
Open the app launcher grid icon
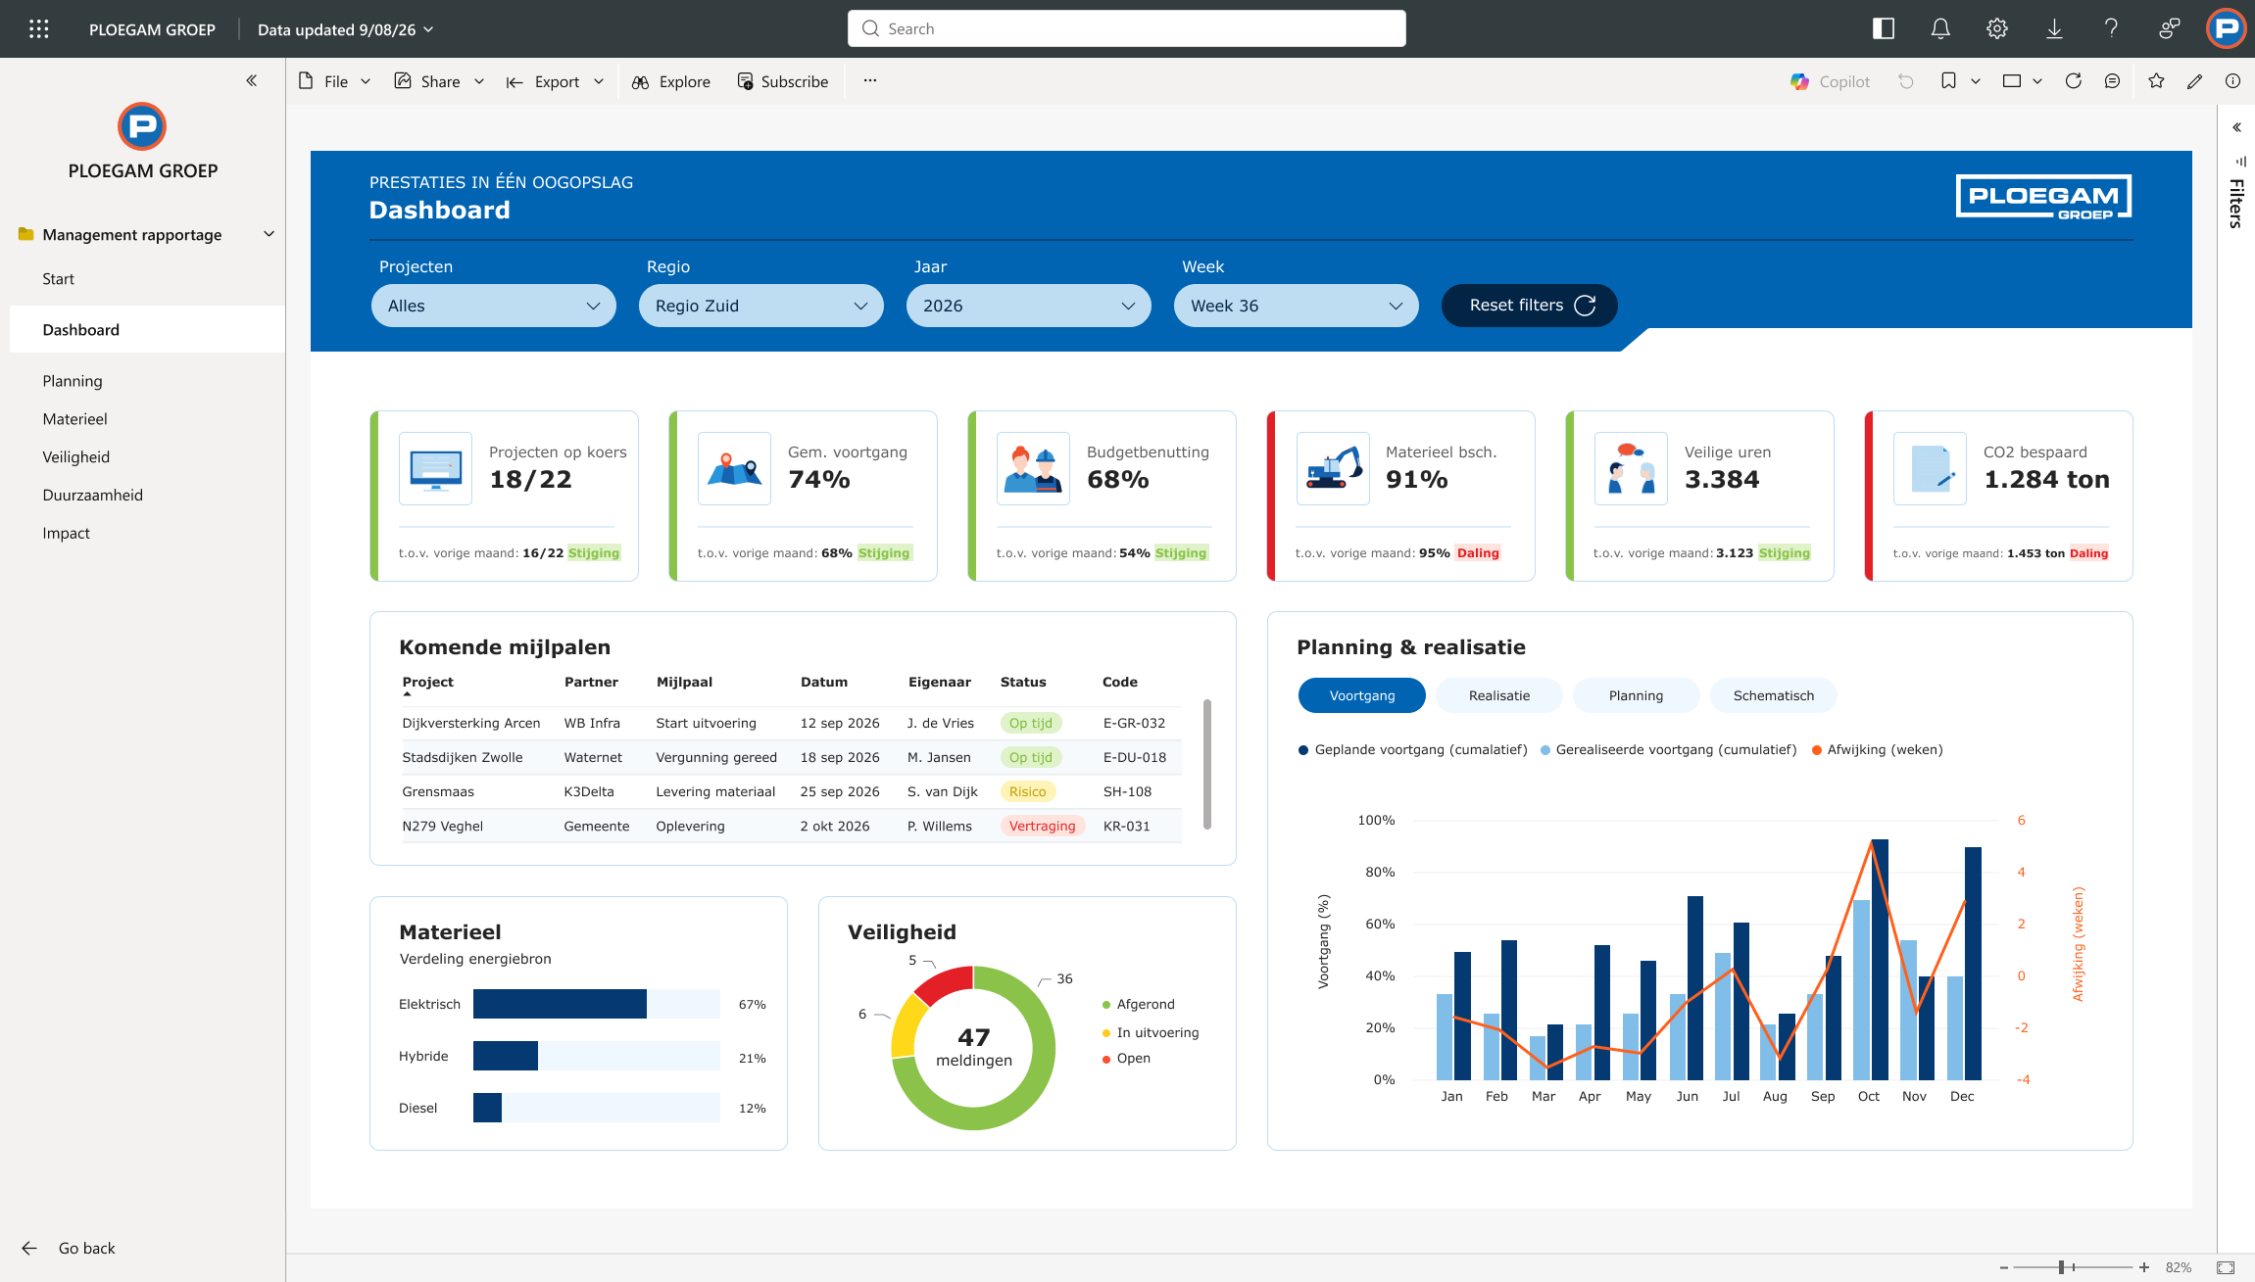pyautogui.click(x=39, y=29)
